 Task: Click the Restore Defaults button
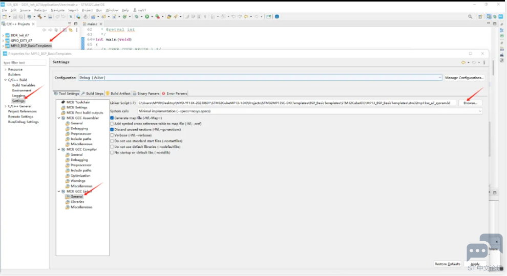tap(447, 264)
